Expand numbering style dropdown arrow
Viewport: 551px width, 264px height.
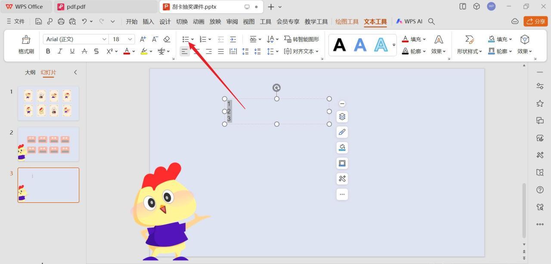210,40
